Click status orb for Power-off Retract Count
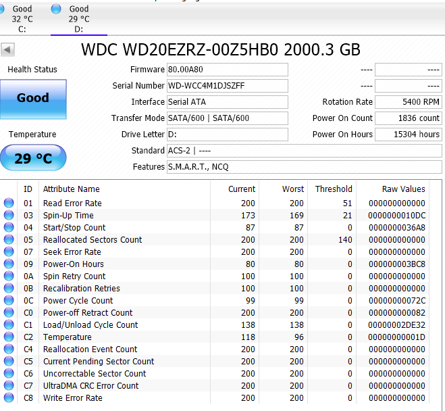Viewport: 445px width, 411px height. [9, 312]
